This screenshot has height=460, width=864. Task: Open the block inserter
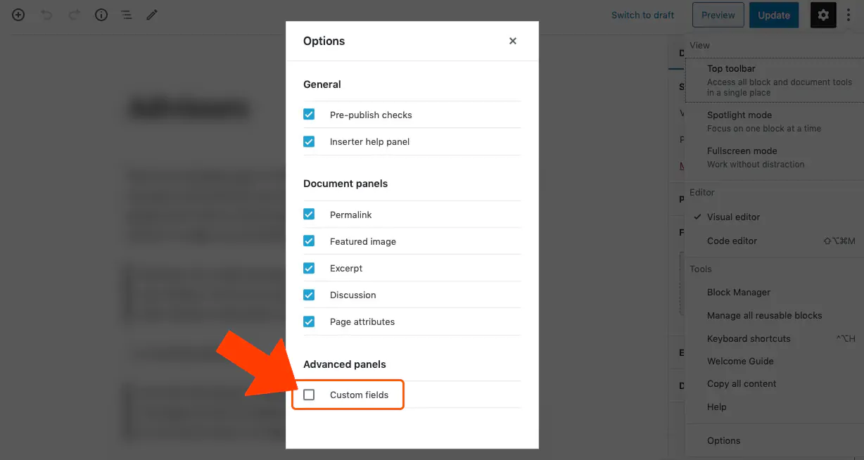18,15
